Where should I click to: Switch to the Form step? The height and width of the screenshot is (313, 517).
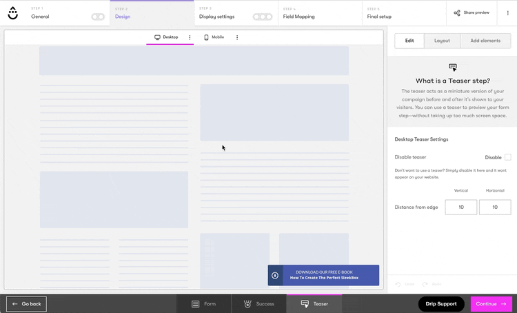tap(204, 304)
